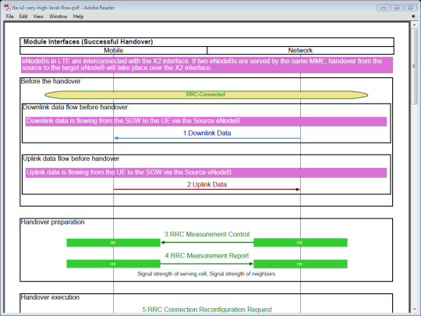Click the vertical scrollbar up arrow
421x316 pixels.
[414, 25]
